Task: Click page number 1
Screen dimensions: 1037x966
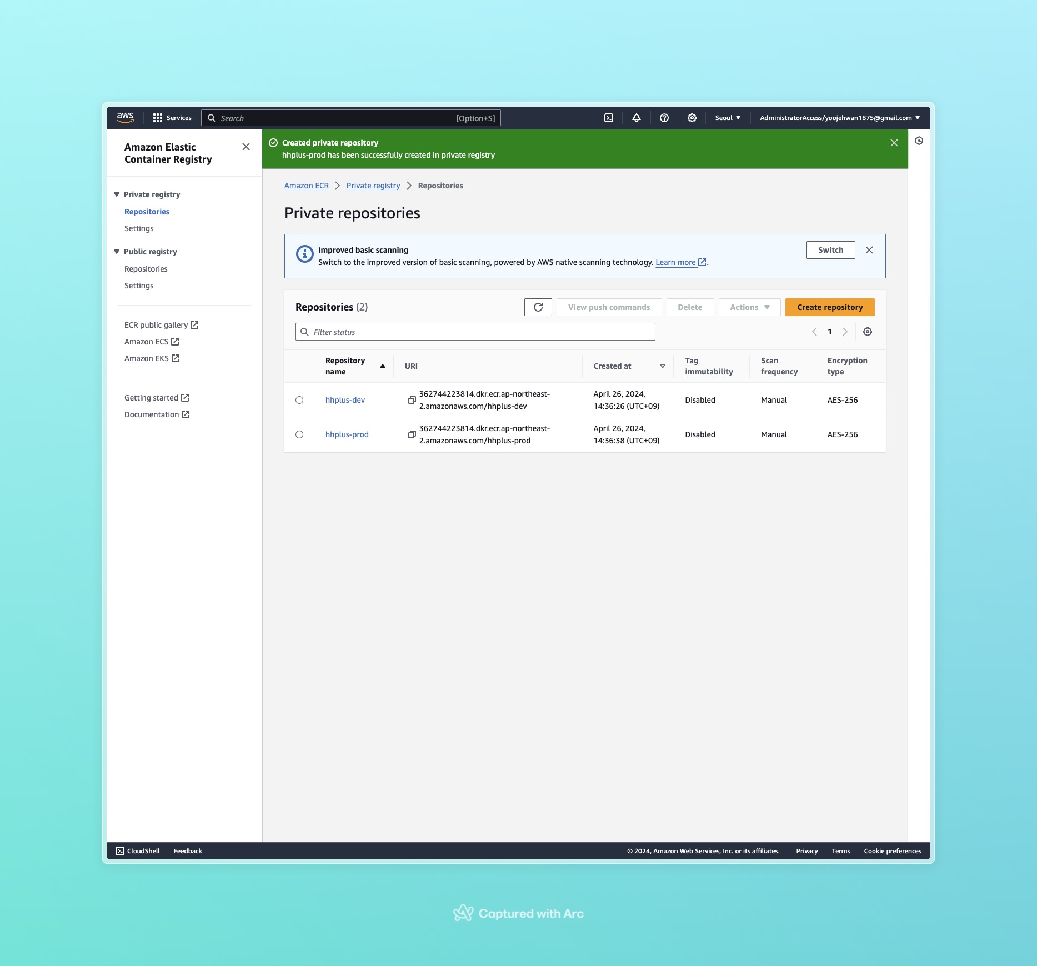Action: [x=830, y=332]
